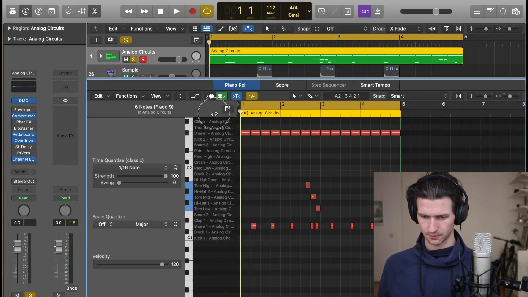Open the Media Browser icon
This screenshot has height=297, width=528.
[516, 11]
